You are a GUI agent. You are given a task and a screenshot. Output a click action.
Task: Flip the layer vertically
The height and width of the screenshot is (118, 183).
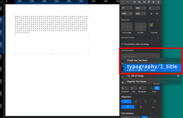pyautogui.click(x=157, y=13)
